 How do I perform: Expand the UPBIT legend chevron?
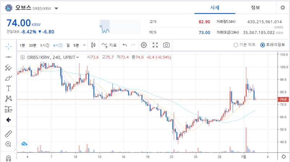[x=78, y=57]
